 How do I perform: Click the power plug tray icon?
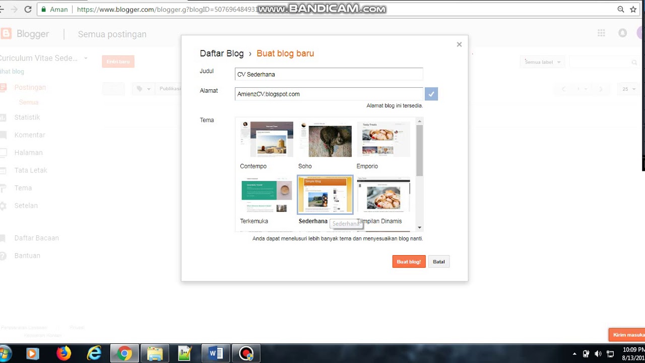tap(586, 354)
